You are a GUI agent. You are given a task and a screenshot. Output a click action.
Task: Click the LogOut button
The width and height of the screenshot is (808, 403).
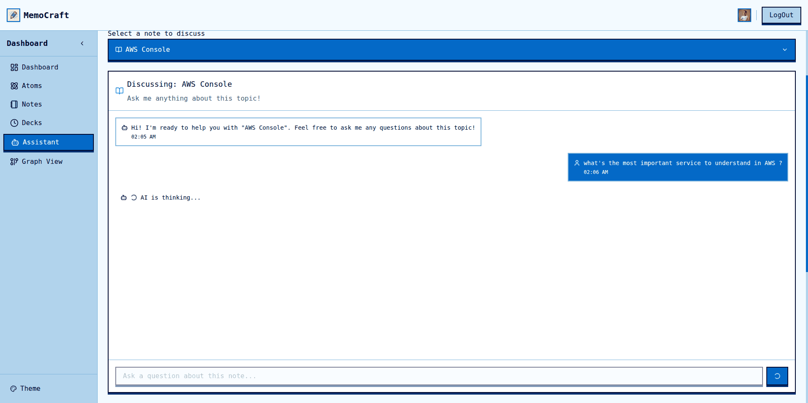point(781,16)
